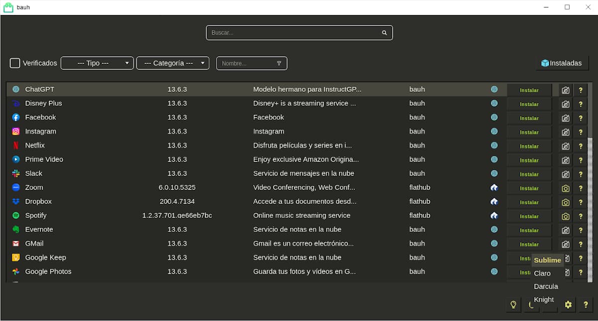Screen dimensions: 598x321
Task: Click 'Online music streaming service' description
Action: 301,215
